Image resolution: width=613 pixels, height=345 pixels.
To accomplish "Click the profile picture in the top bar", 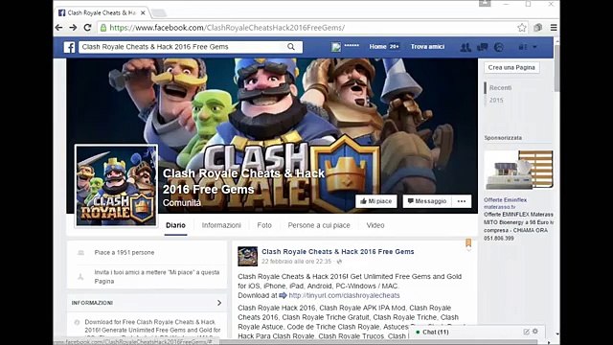I will [x=336, y=47].
